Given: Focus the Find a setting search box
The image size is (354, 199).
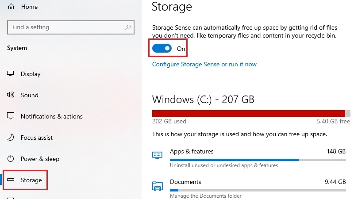Looking at the screenshot, I should click(71, 27).
